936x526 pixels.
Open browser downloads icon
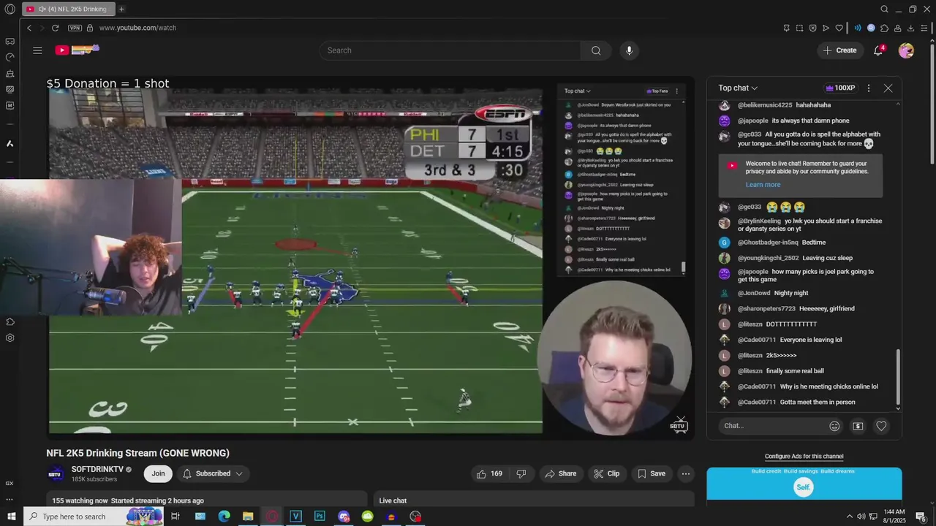click(910, 28)
